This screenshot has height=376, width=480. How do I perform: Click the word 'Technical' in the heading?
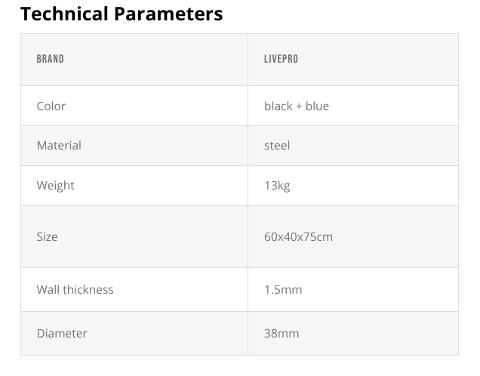64,14
